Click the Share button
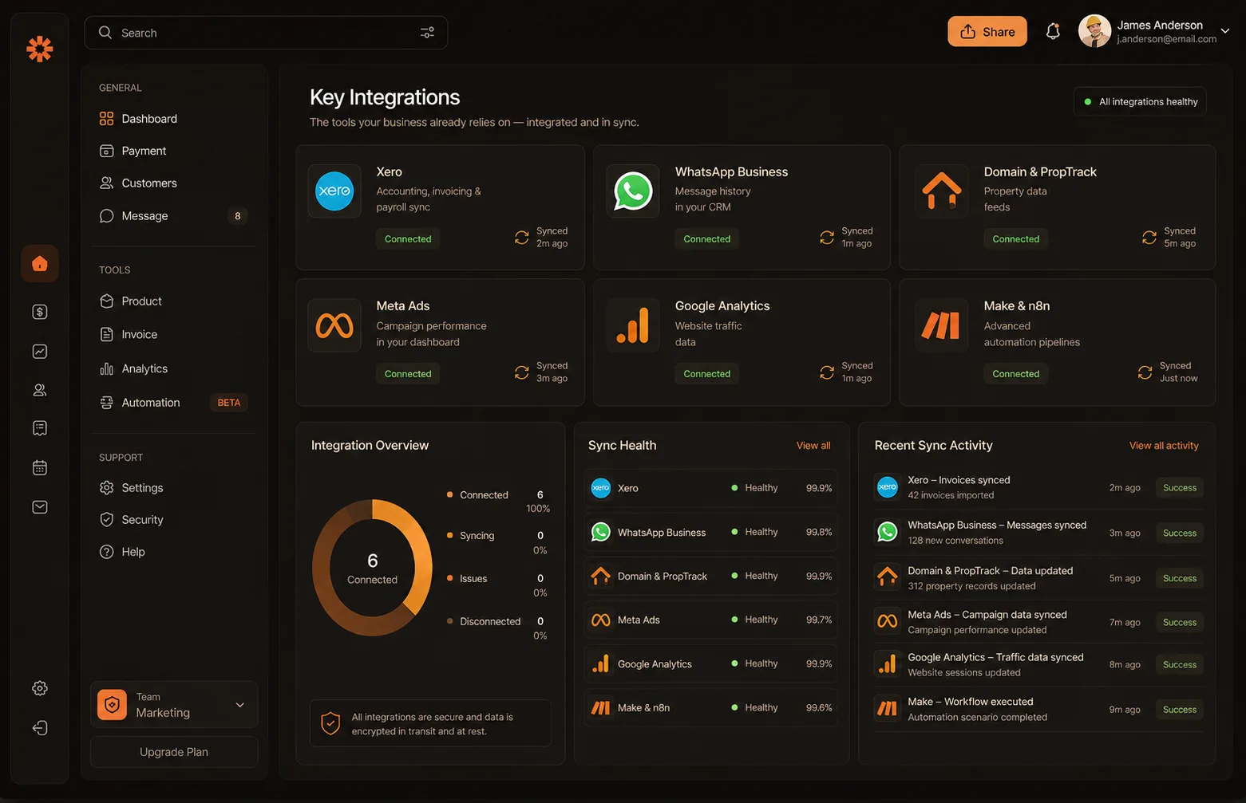This screenshot has width=1246, height=803. click(987, 32)
